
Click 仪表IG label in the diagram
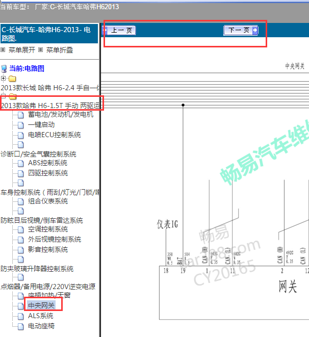pos(167,224)
